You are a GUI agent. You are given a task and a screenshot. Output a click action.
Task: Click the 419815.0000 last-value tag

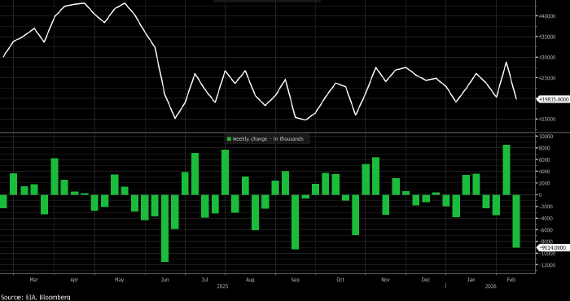554,98
